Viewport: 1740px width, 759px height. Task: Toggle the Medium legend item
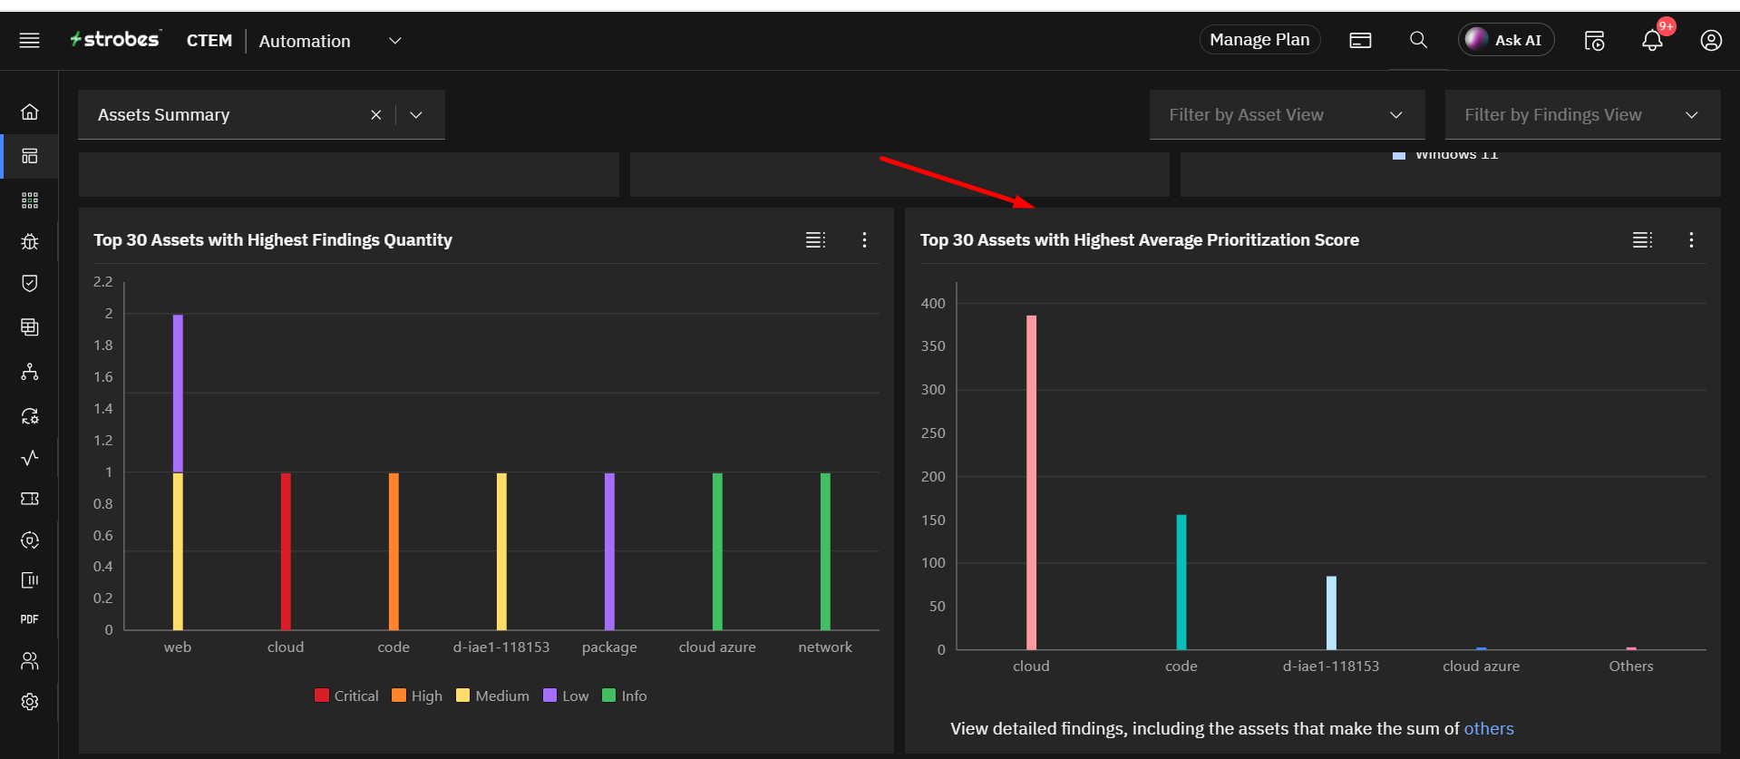click(x=492, y=696)
